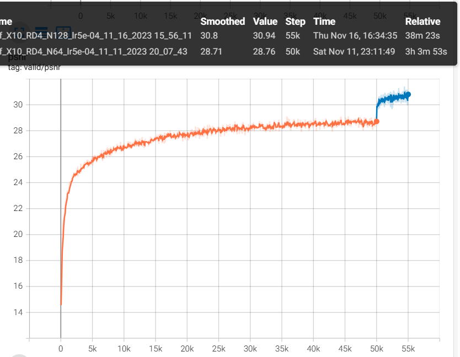Click the 25k label on bottom x-axis
The width and height of the screenshot is (460, 357).
tap(218, 348)
